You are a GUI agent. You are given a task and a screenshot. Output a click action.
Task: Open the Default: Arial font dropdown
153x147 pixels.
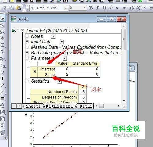tap(65, 8)
